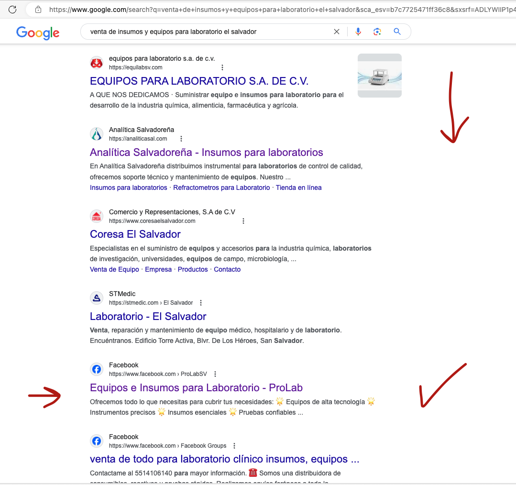Click the https://analiticasal.com URL text
This screenshot has height=485, width=516.
[x=138, y=139]
